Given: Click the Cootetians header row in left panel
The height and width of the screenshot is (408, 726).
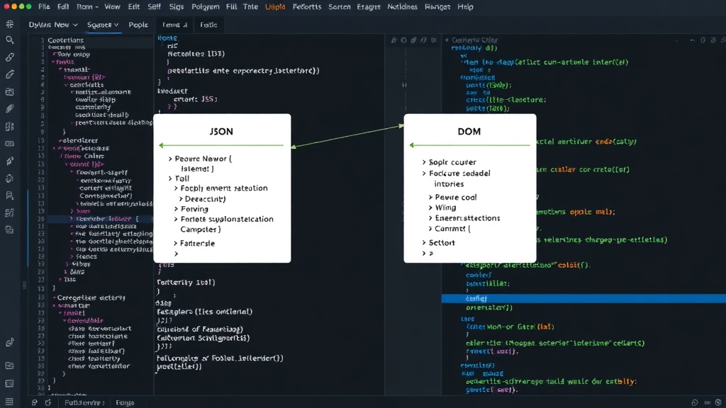Looking at the screenshot, I should [66, 40].
